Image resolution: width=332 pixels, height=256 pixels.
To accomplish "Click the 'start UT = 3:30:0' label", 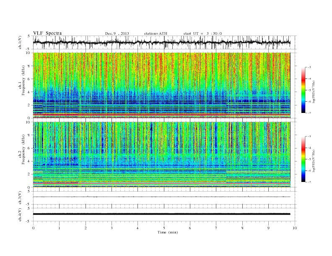I will click(202, 33).
